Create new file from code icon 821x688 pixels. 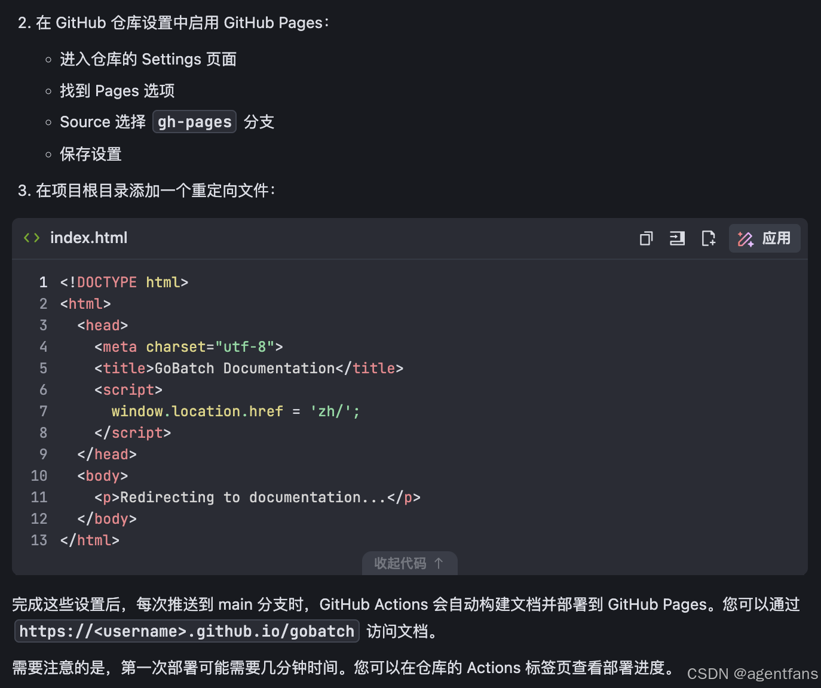[x=708, y=238]
